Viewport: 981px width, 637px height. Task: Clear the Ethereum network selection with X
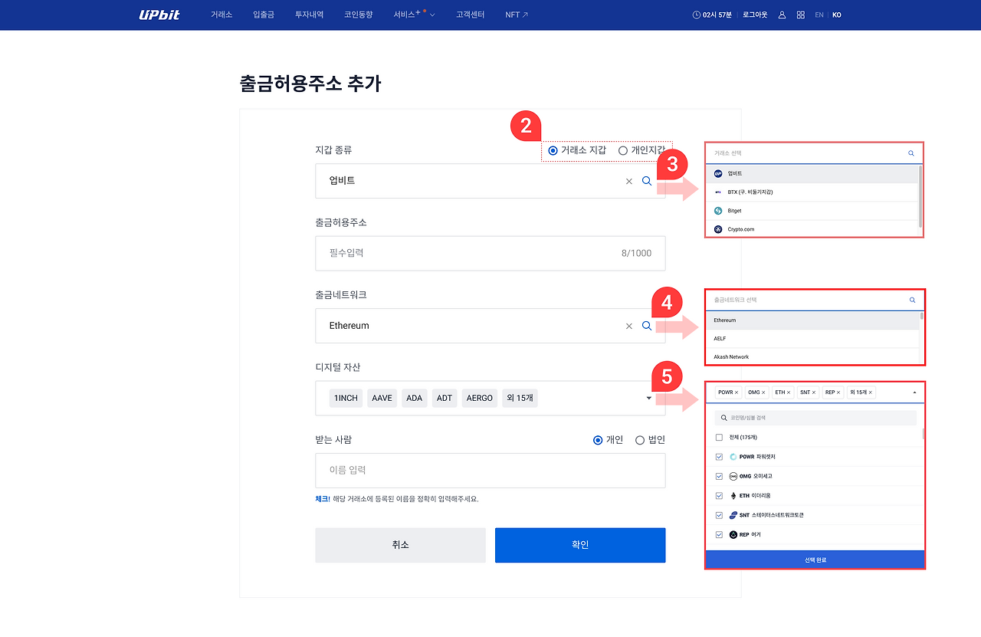tap(629, 326)
